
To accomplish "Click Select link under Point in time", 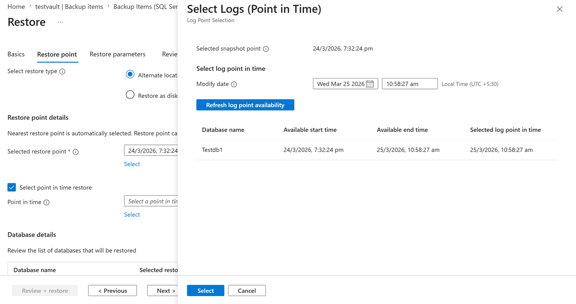I will coord(132,215).
